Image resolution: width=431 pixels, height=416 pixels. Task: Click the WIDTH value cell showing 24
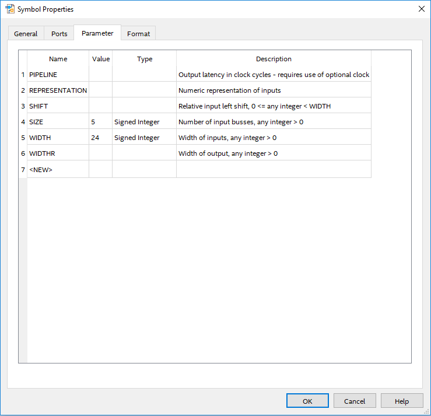pos(100,138)
